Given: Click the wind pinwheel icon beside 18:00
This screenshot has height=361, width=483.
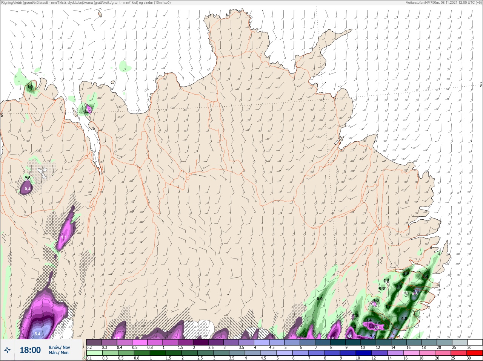Looking at the screenshot, I should [x=7, y=350].
